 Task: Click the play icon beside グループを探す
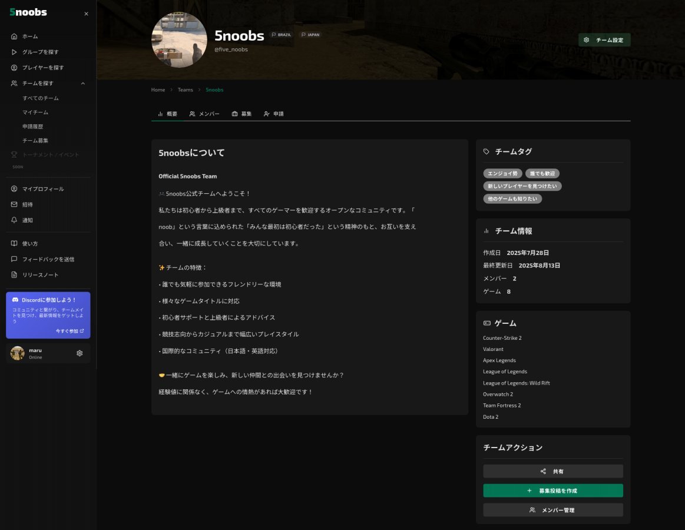14,52
